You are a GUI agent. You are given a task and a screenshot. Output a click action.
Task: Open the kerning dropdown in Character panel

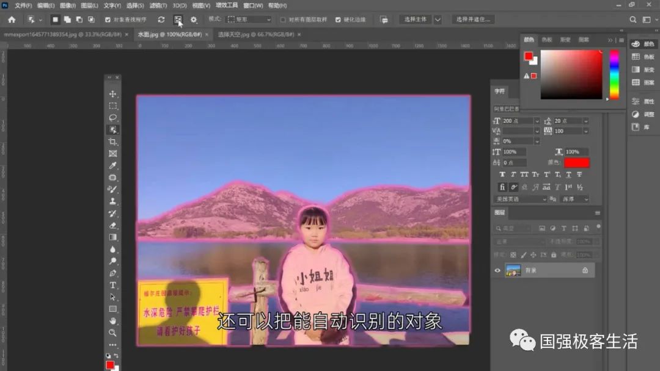pos(537,131)
